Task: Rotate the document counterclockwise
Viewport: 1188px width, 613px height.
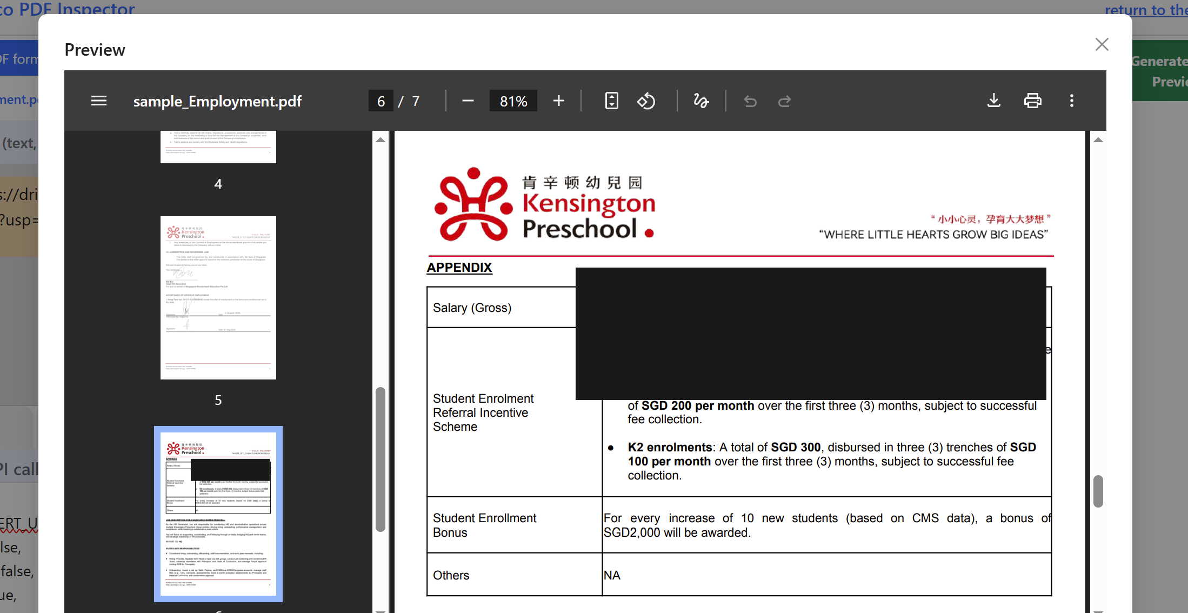Action: tap(646, 101)
